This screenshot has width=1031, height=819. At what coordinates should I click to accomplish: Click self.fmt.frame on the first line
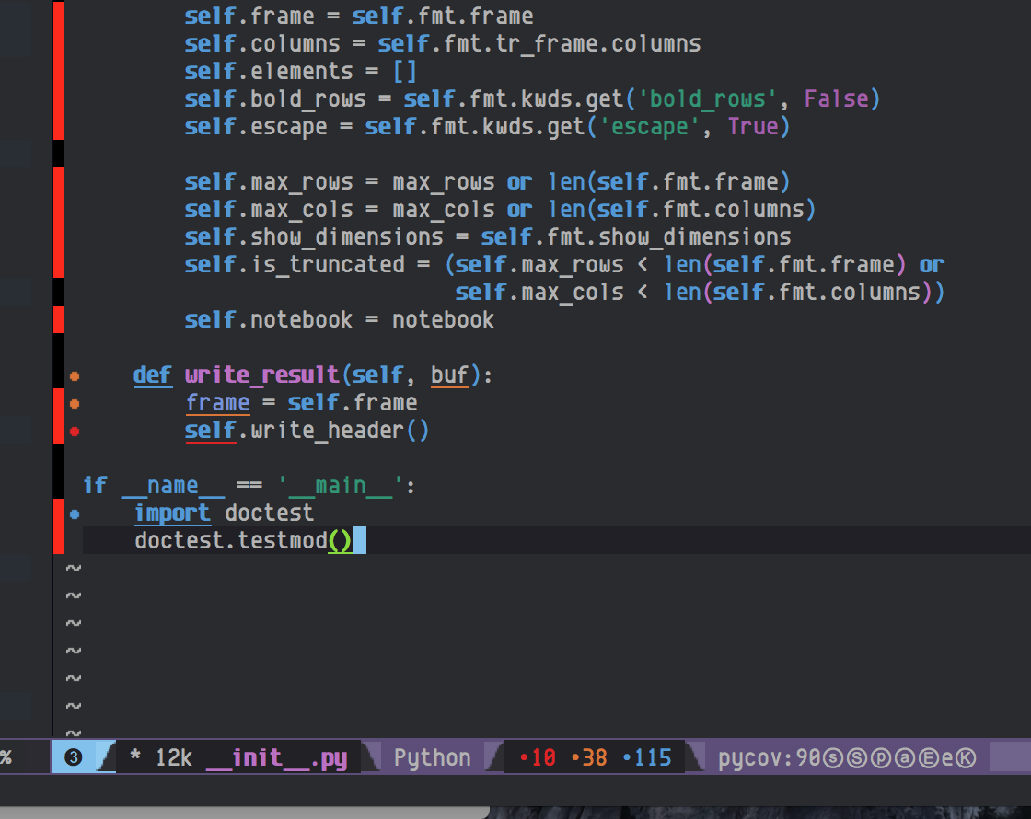coord(443,16)
